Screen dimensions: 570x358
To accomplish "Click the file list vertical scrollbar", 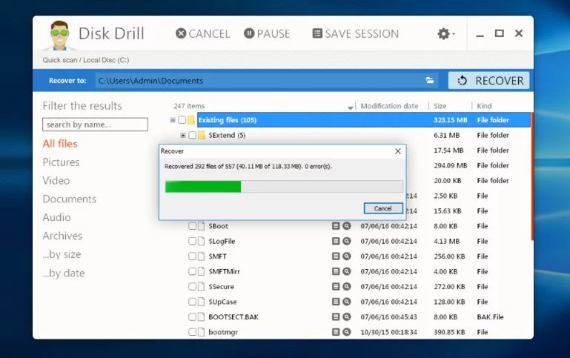I will coord(532,176).
